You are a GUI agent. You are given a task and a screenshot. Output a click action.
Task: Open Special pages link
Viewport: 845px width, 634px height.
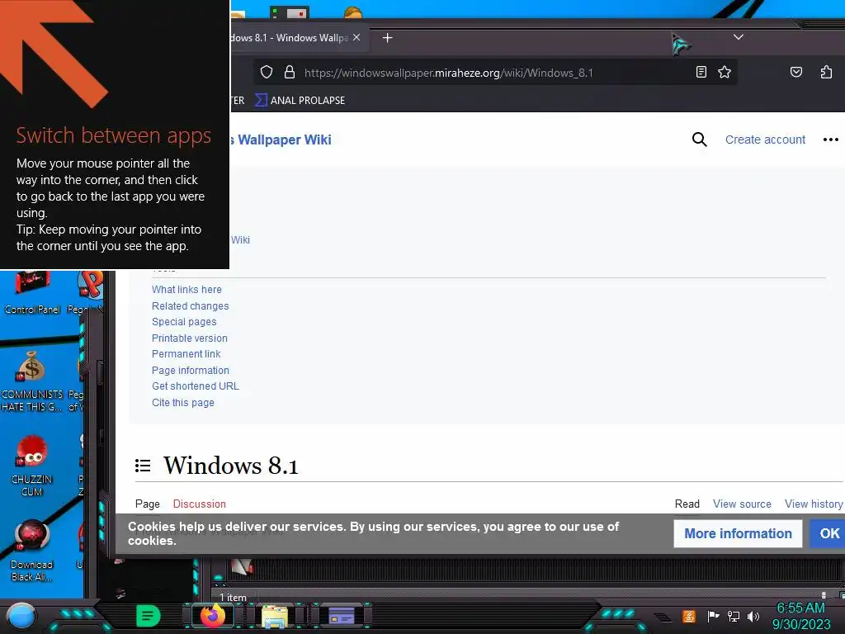click(x=184, y=322)
